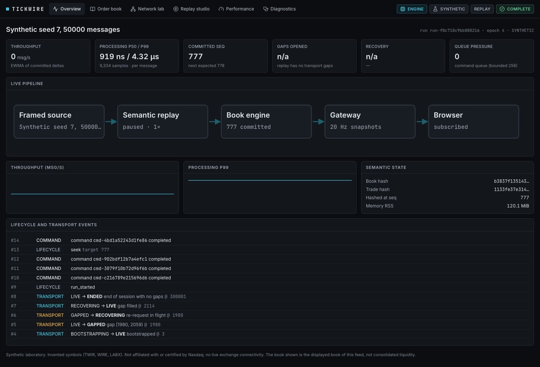Click event #5 LIVE → GAPPED
540x367 pixels.
point(270,325)
